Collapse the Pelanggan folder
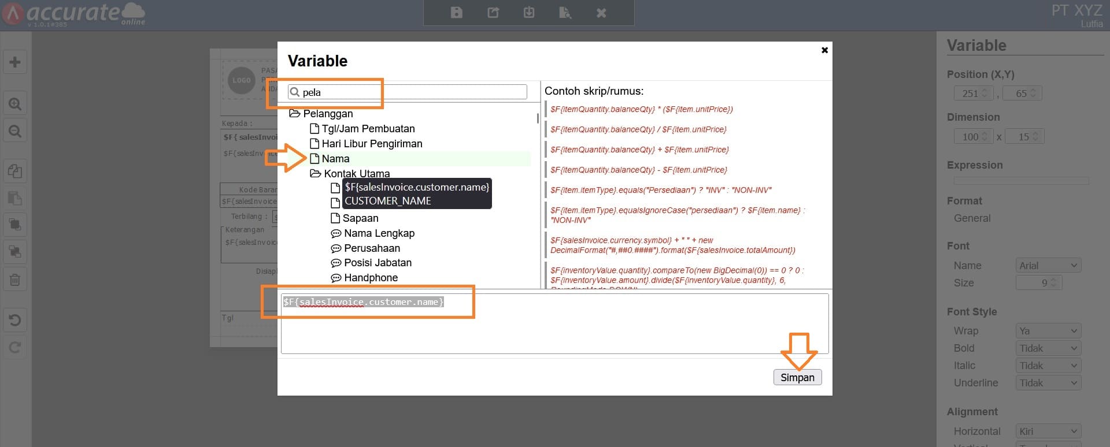The width and height of the screenshot is (1110, 447). click(294, 114)
